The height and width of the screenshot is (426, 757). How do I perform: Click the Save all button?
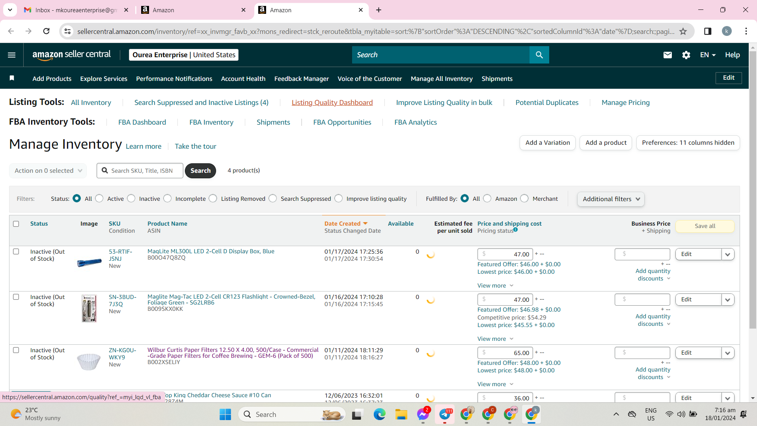[705, 226]
